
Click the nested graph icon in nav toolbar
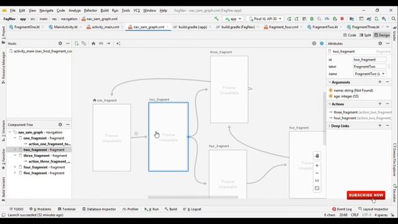[x=84, y=44]
